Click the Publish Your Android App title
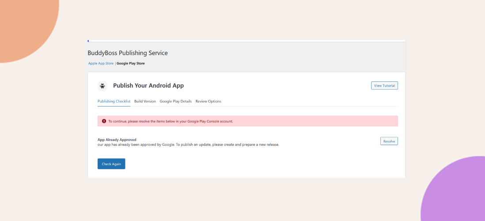 (x=148, y=86)
